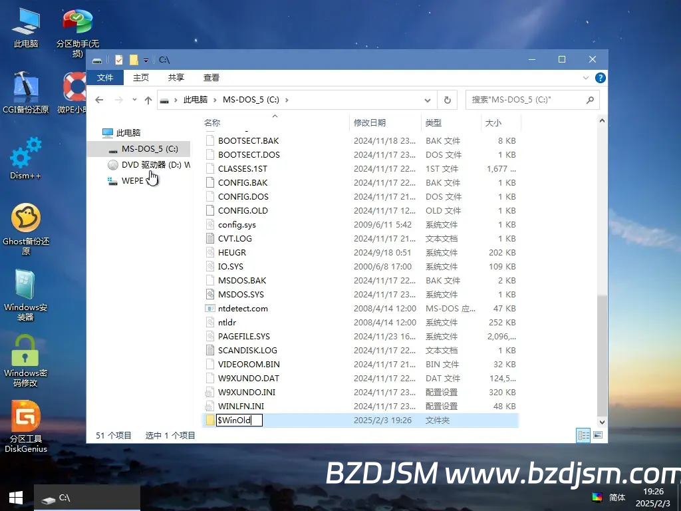
Task: Select the CLASSES.1ST file
Action: click(242, 168)
